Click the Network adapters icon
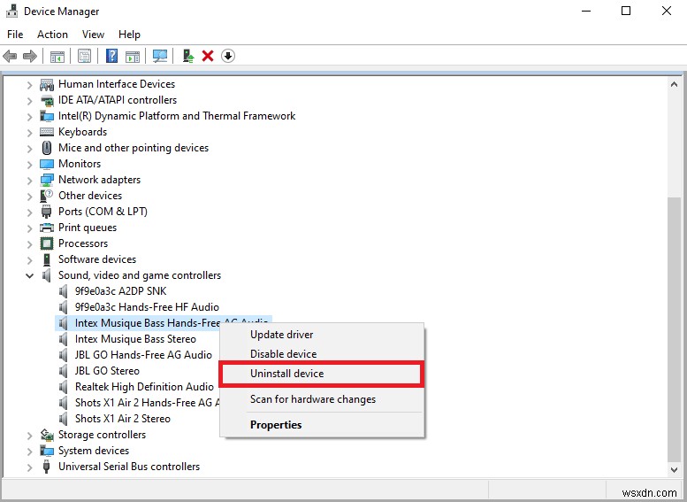This screenshot has height=502, width=687. (x=47, y=180)
